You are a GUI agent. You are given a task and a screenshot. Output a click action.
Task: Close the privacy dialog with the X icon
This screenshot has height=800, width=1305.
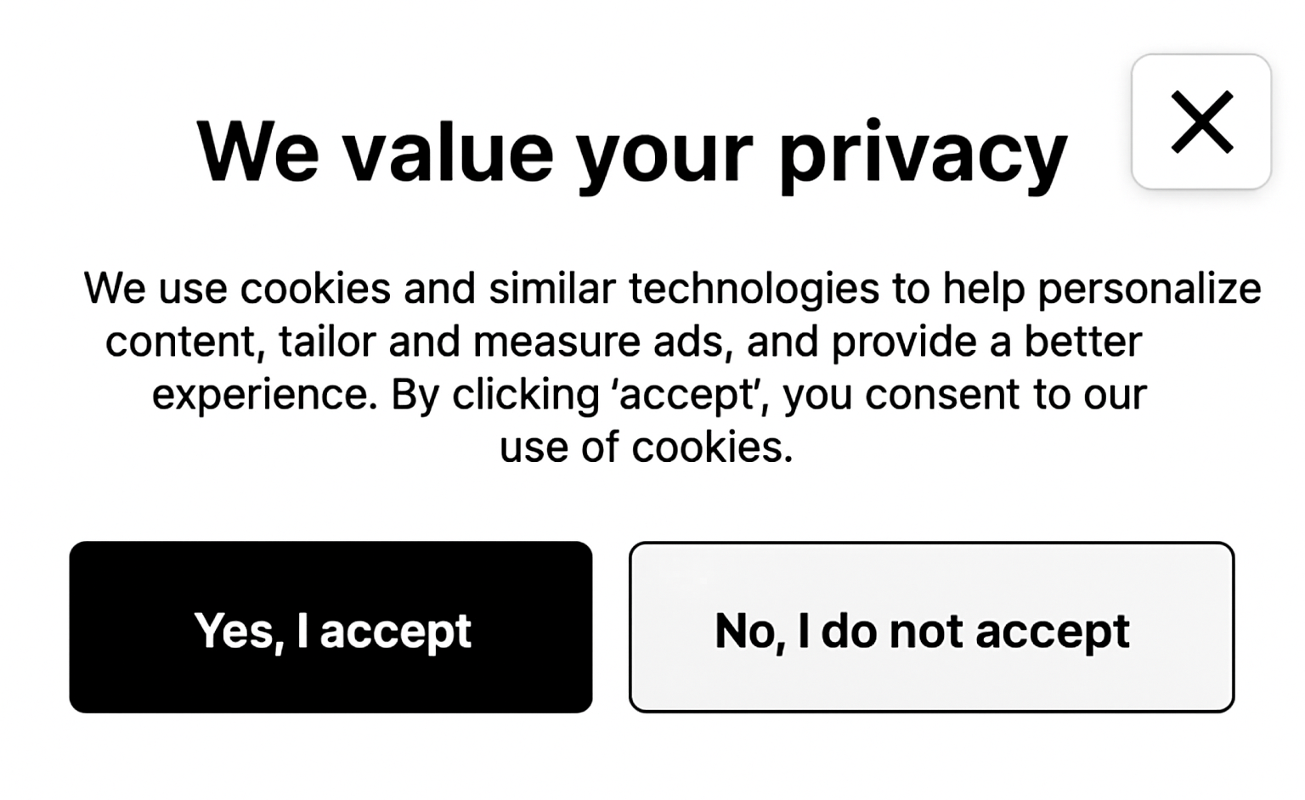pyautogui.click(x=1200, y=121)
